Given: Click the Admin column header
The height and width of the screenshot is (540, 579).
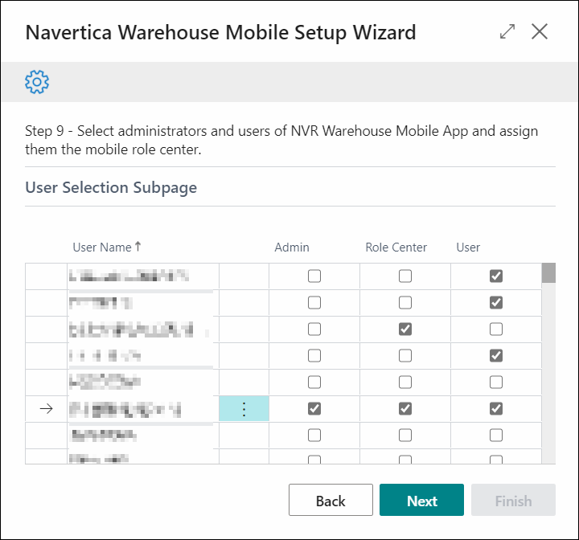Looking at the screenshot, I should pyautogui.click(x=292, y=247).
